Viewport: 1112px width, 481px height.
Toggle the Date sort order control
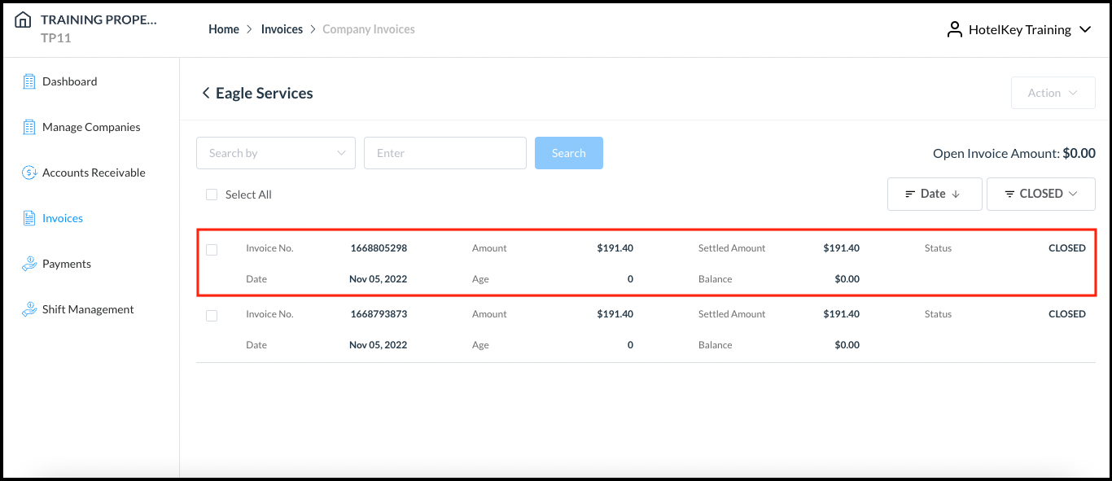coord(935,194)
